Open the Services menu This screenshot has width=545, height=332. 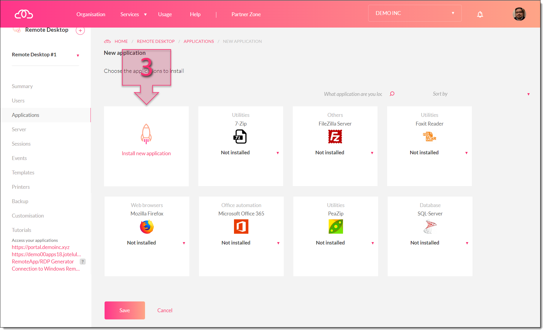[133, 14]
